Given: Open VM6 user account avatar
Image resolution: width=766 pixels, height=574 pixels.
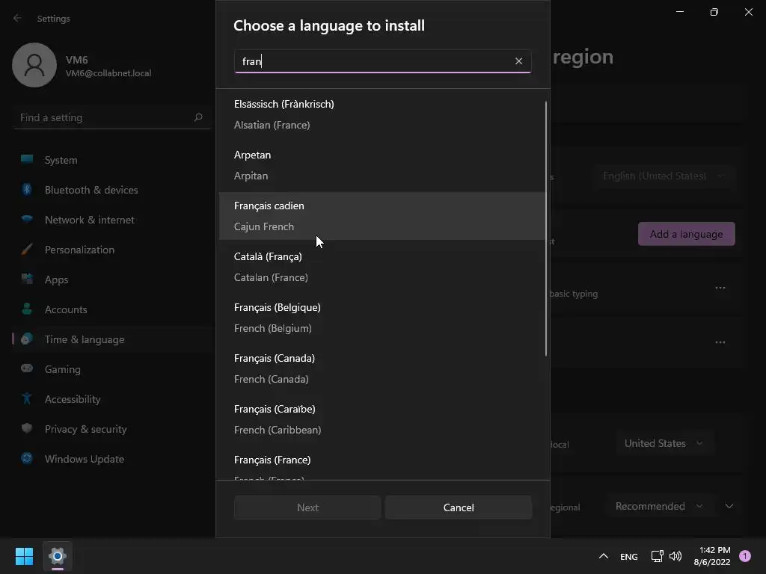Looking at the screenshot, I should click(34, 65).
